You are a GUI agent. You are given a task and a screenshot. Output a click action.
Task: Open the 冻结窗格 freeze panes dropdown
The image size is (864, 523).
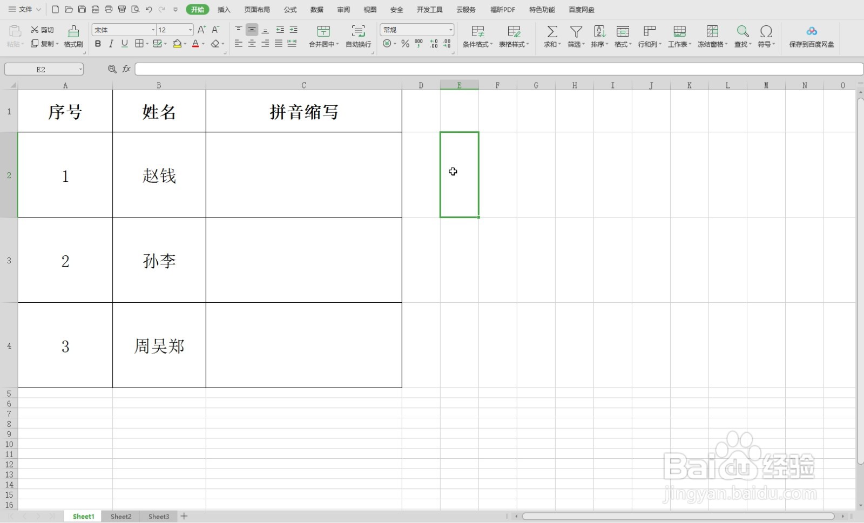point(726,44)
